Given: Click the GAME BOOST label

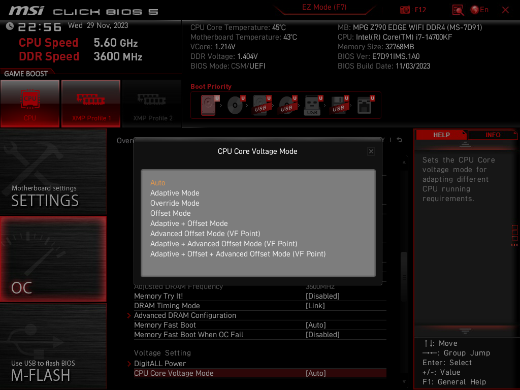Looking at the screenshot, I should (26, 74).
